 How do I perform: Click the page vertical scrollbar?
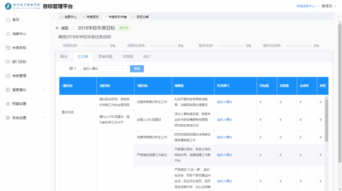tap(340, 93)
